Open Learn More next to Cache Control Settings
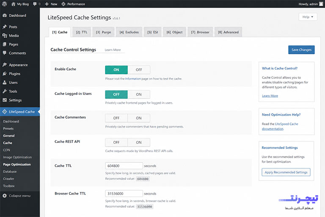The width and height of the screenshot is (325, 217). point(113,50)
